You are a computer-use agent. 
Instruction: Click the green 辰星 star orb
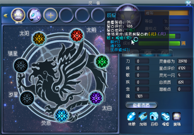(102, 61)
